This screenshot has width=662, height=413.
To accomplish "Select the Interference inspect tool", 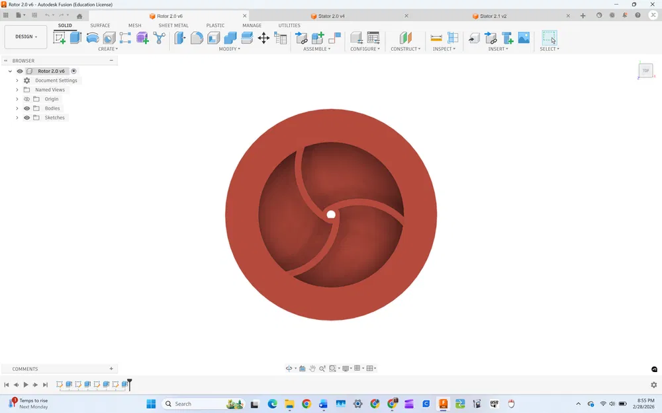I will point(453,38).
